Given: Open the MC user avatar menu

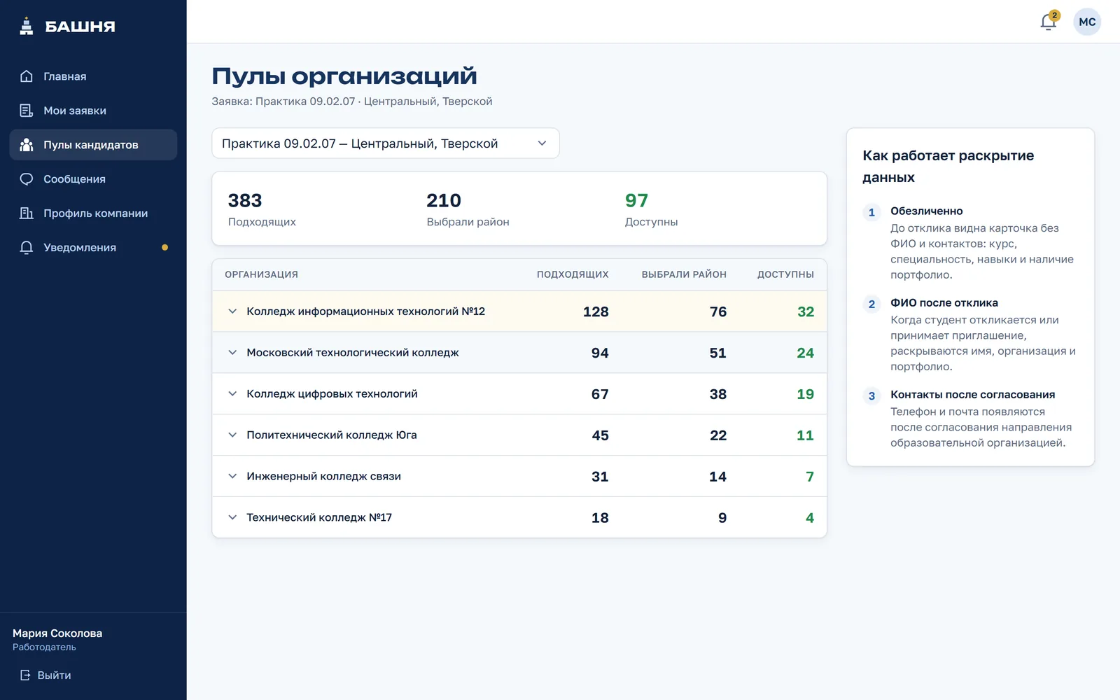Looking at the screenshot, I should 1087,22.
